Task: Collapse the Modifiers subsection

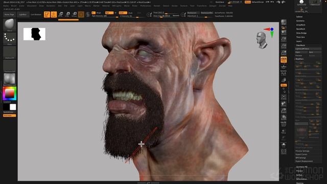Action: coord(299,59)
